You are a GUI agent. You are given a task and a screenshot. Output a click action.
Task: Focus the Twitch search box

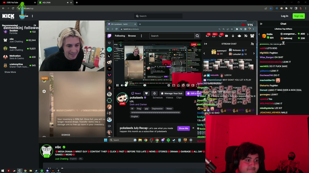[172, 36]
